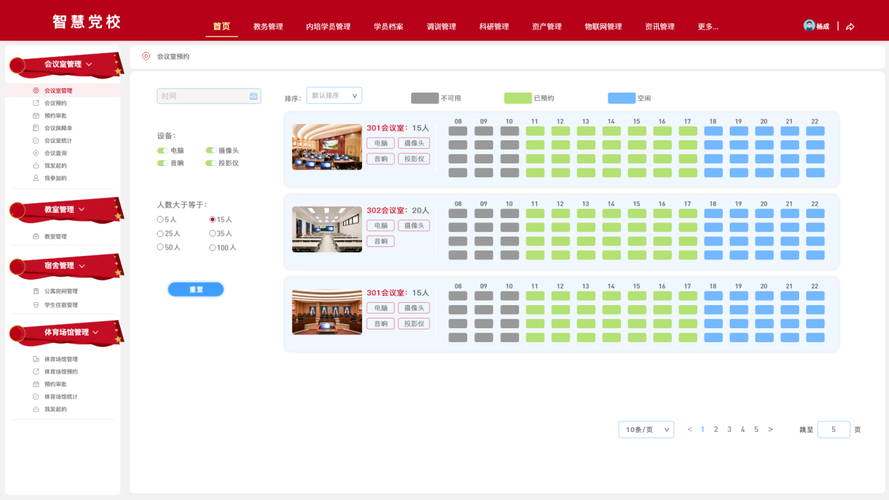Click the calendar icon in the time field
The image size is (889, 500).
coord(253,96)
